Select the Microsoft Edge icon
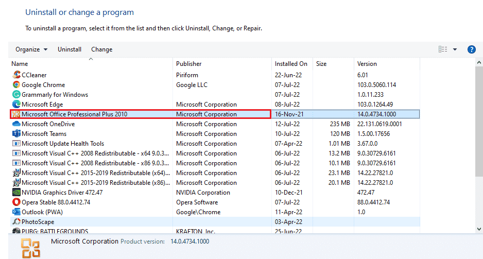483x259 pixels. pyautogui.click(x=16, y=105)
